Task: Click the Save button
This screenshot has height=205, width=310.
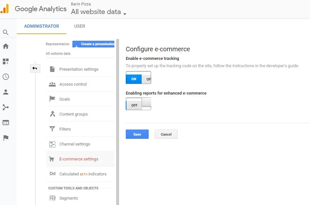Action: tap(137, 134)
